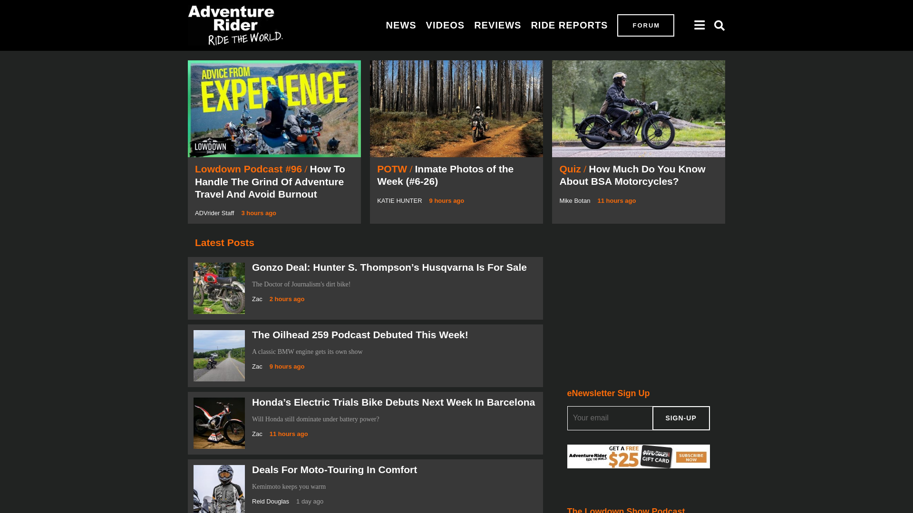Focus the Your email input field
The image size is (913, 513).
(610, 418)
